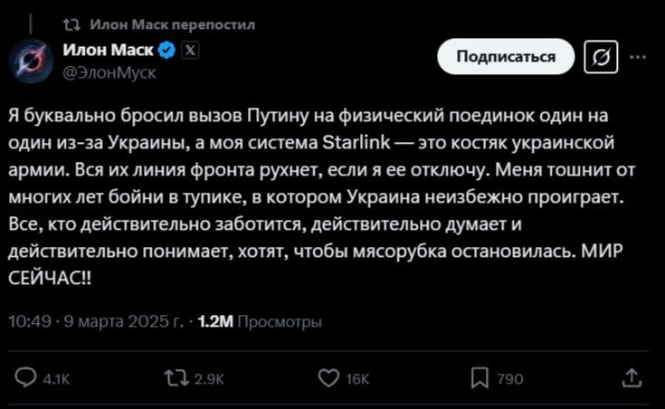The width and height of the screenshot is (665, 409).
Task: View the 1.2M Просмотры count
Action: coord(260,321)
